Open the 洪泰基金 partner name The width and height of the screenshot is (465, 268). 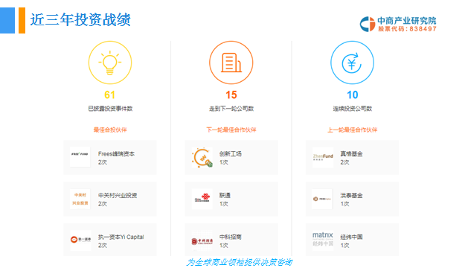point(351,195)
